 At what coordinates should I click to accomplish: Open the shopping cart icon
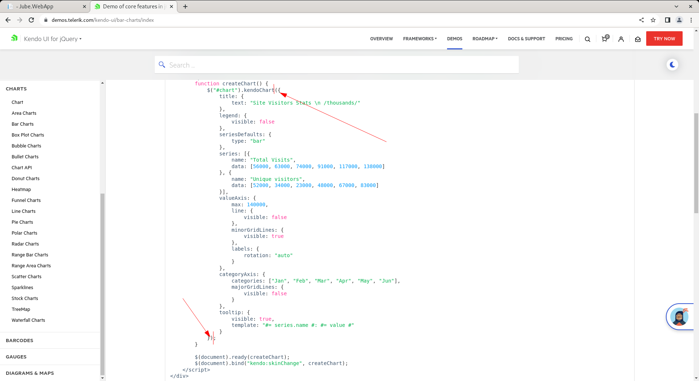pyautogui.click(x=604, y=39)
